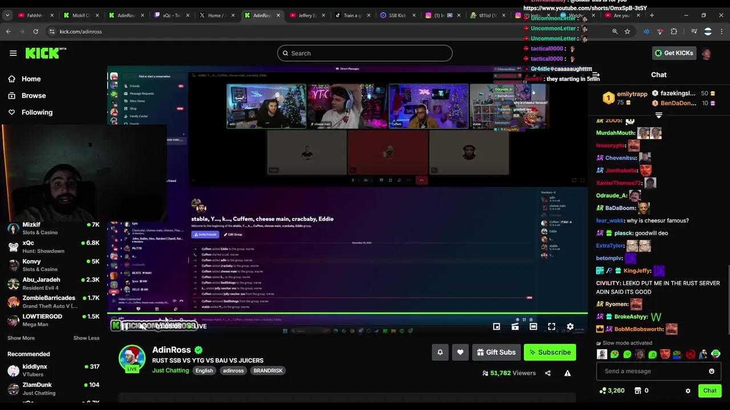Screen dimensions: 730x410
Task: Open Mizkif's recommended channel
Action: point(54,228)
